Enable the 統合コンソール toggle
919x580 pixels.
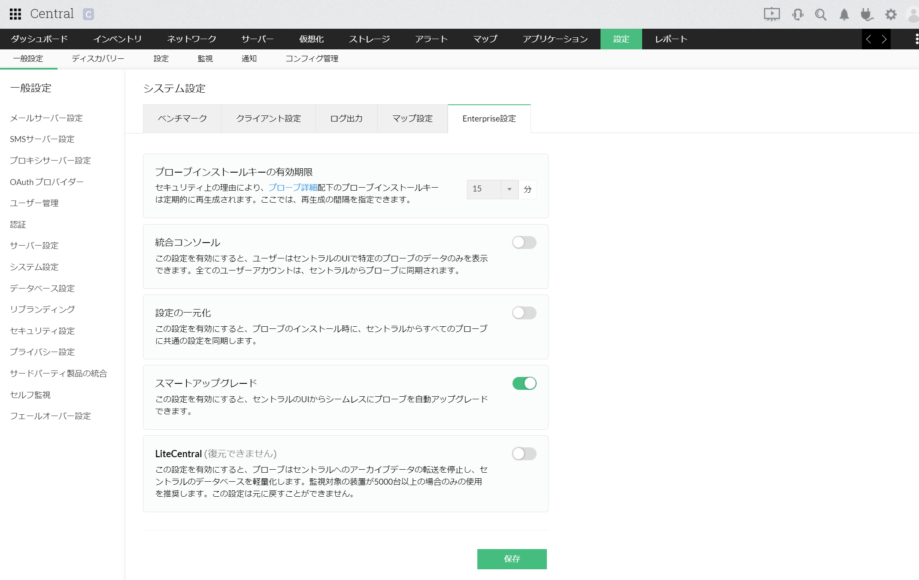tap(524, 243)
